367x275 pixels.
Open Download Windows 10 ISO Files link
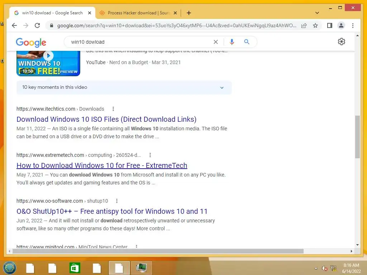point(106,119)
